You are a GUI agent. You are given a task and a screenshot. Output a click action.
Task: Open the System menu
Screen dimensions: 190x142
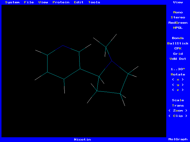pos(12,2)
